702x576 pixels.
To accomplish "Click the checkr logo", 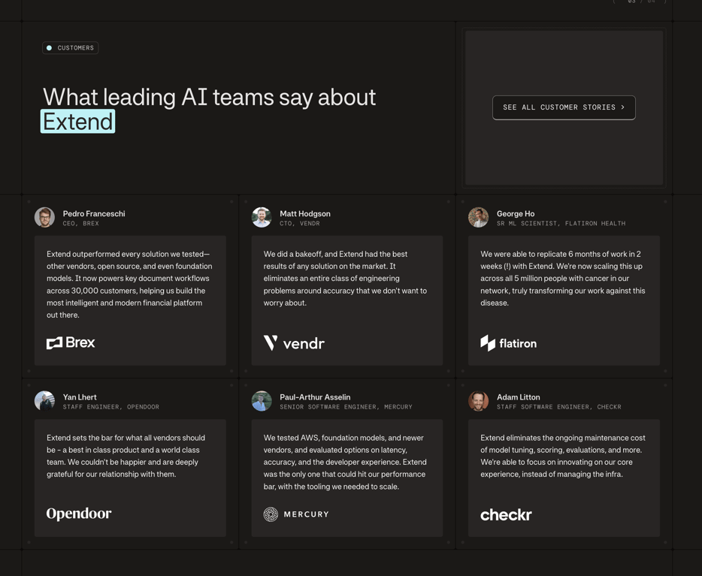I will [x=506, y=514].
